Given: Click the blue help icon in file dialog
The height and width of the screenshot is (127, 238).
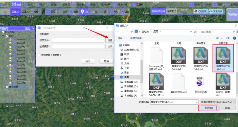Looking at the screenshot, I should [x=234, y=38].
